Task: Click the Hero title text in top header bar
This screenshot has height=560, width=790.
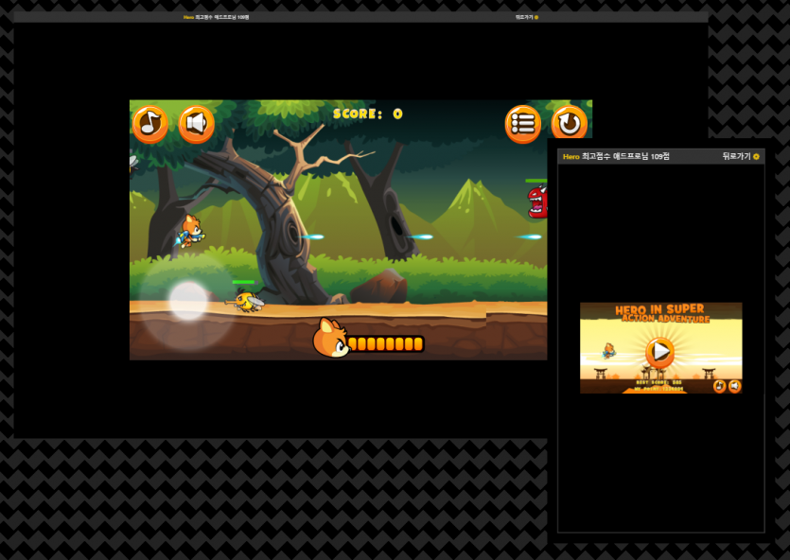Action: pos(188,17)
